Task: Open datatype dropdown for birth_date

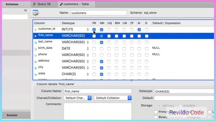Action: pyautogui.click(x=88, y=49)
